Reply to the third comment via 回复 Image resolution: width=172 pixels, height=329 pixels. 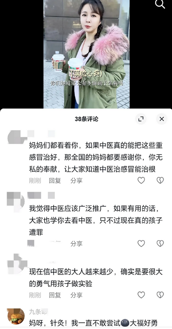[55, 295]
